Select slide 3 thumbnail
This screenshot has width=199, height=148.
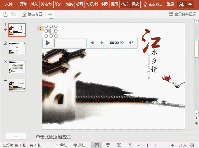[17, 67]
